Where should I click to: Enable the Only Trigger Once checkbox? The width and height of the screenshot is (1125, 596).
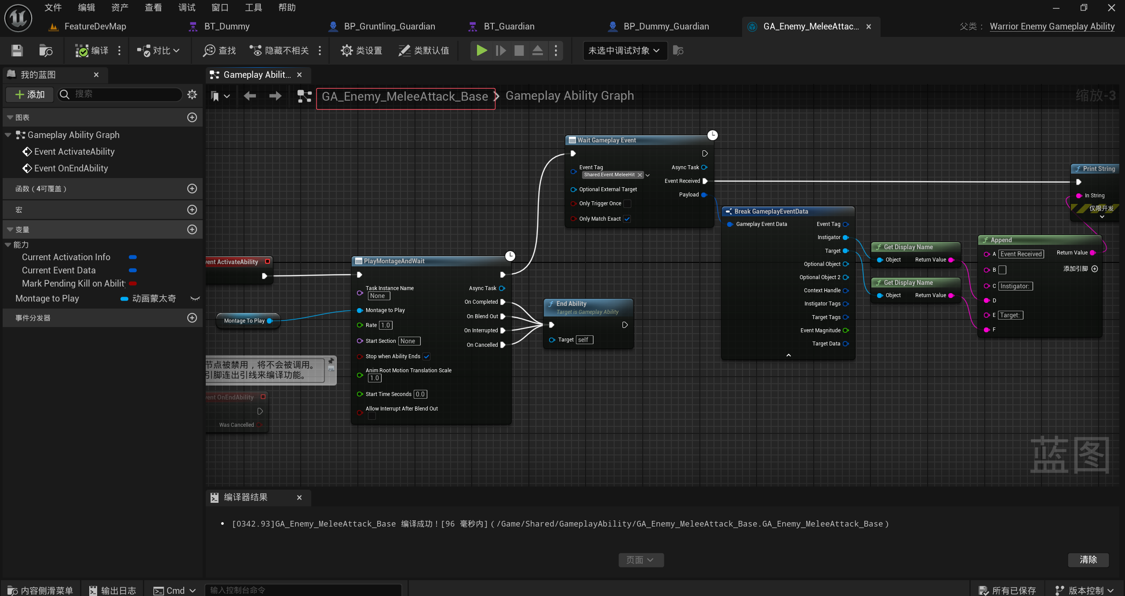point(627,204)
